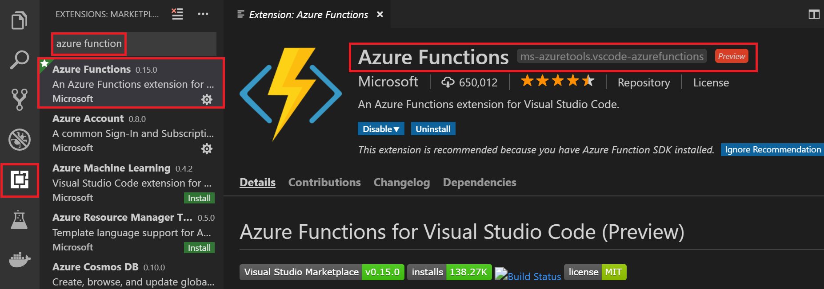The width and height of the screenshot is (824, 289).
Task: Open the Extensions view in activity bar
Action: [x=20, y=180]
